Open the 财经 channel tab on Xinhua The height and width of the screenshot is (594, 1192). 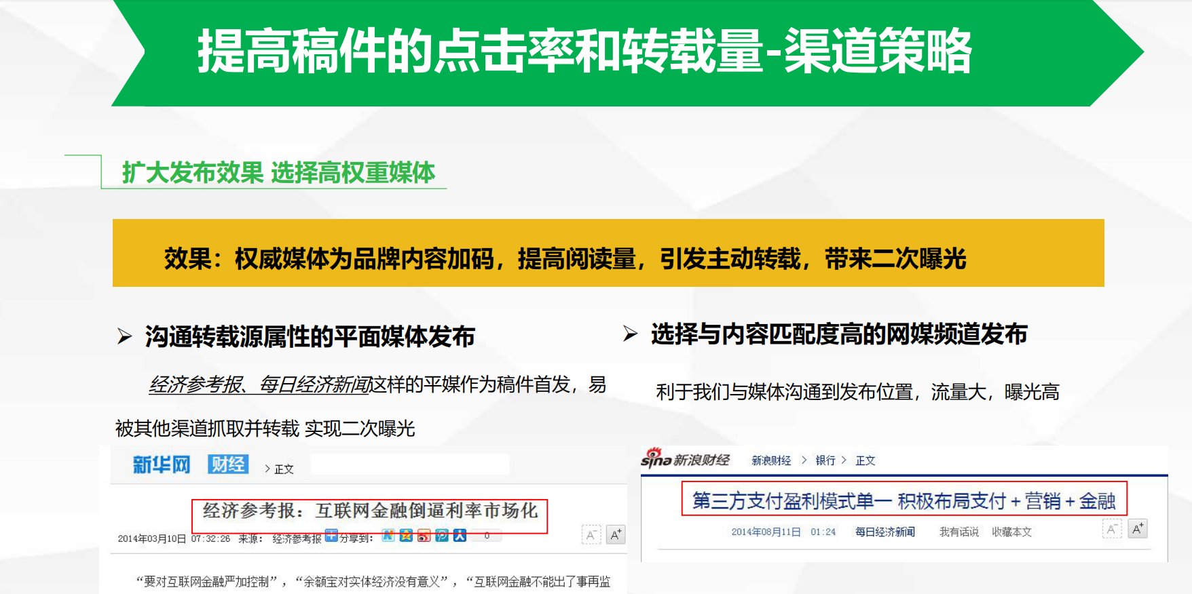coord(228,464)
